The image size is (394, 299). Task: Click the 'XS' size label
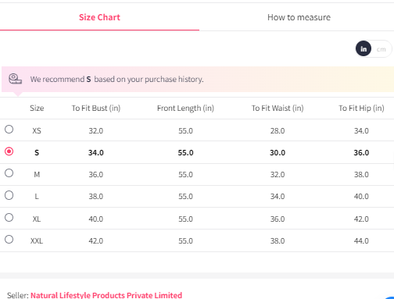point(37,130)
